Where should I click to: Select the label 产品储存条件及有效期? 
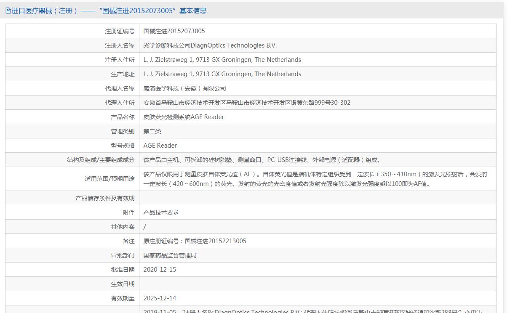tap(105, 198)
